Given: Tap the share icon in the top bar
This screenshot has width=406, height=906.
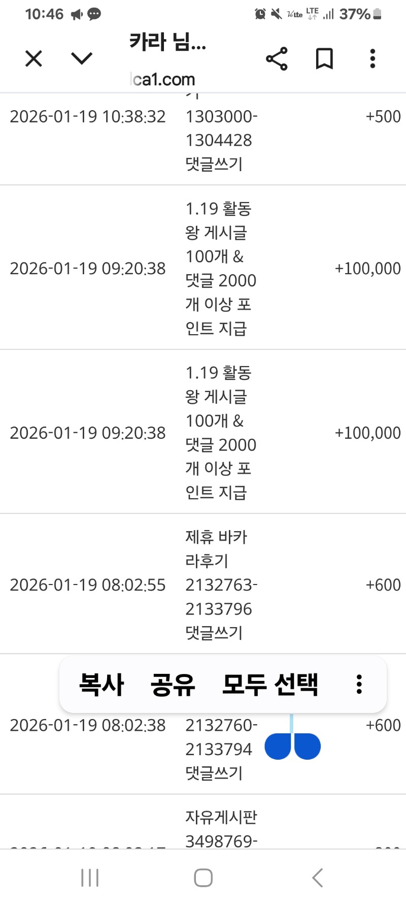Looking at the screenshot, I should coord(277,59).
